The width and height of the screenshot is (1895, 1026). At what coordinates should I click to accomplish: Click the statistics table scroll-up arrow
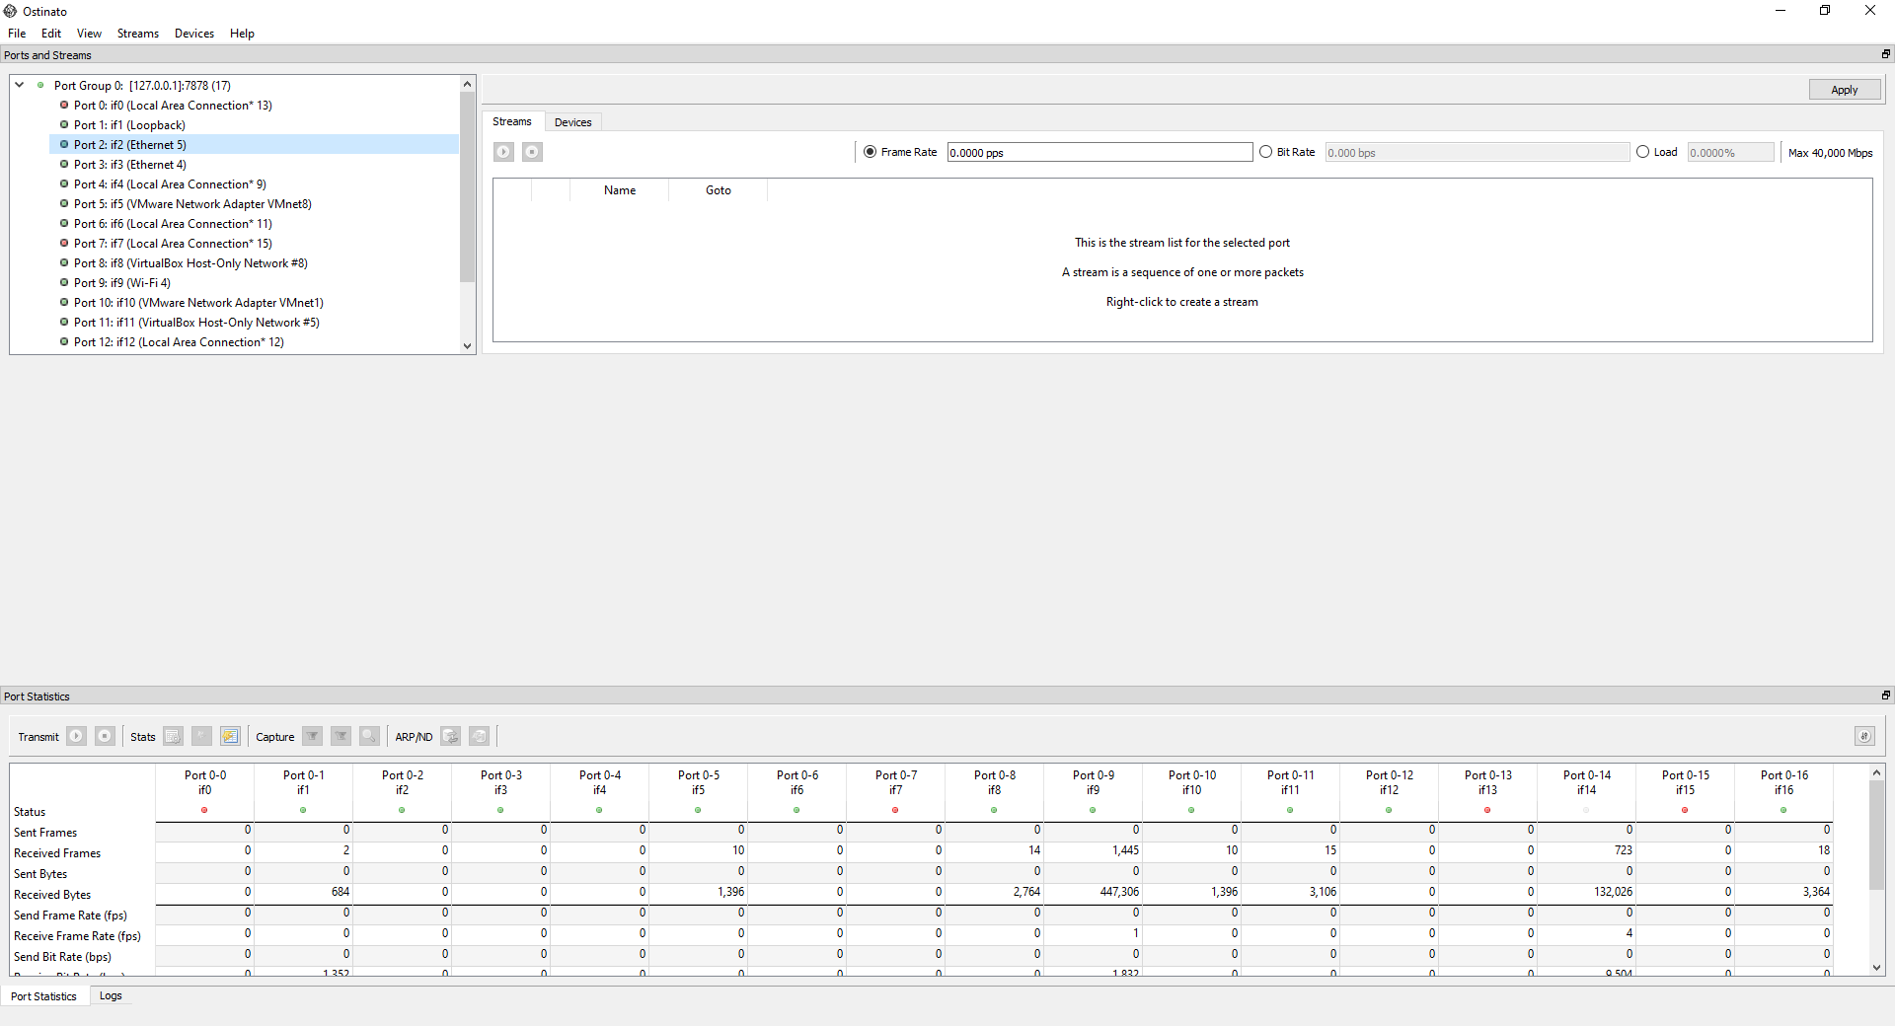1877,771
